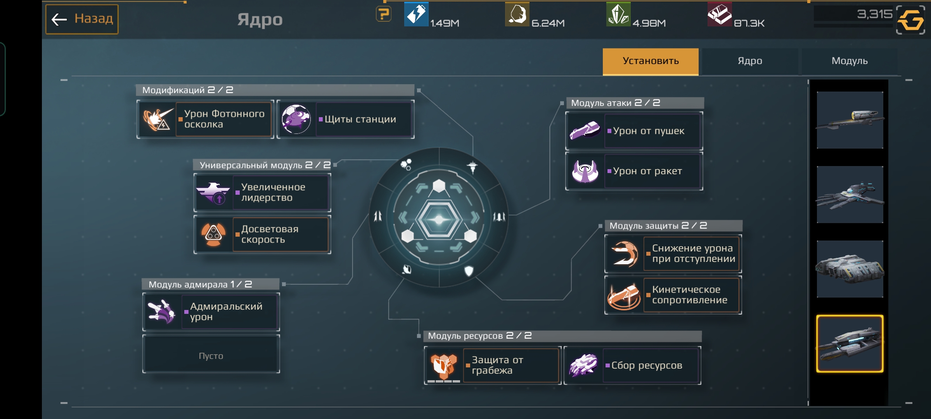931x419 pixels.
Task: Open the question mark help icon
Action: tap(383, 14)
